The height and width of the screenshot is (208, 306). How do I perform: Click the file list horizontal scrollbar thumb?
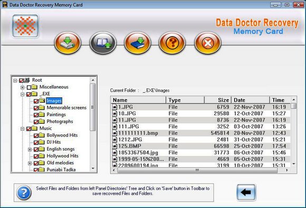pos(197,170)
